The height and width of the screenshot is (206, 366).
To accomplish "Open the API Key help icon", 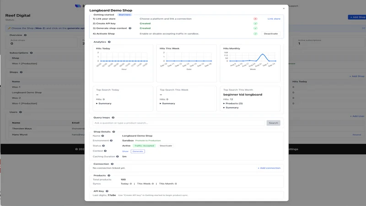I will click(x=107, y=191).
